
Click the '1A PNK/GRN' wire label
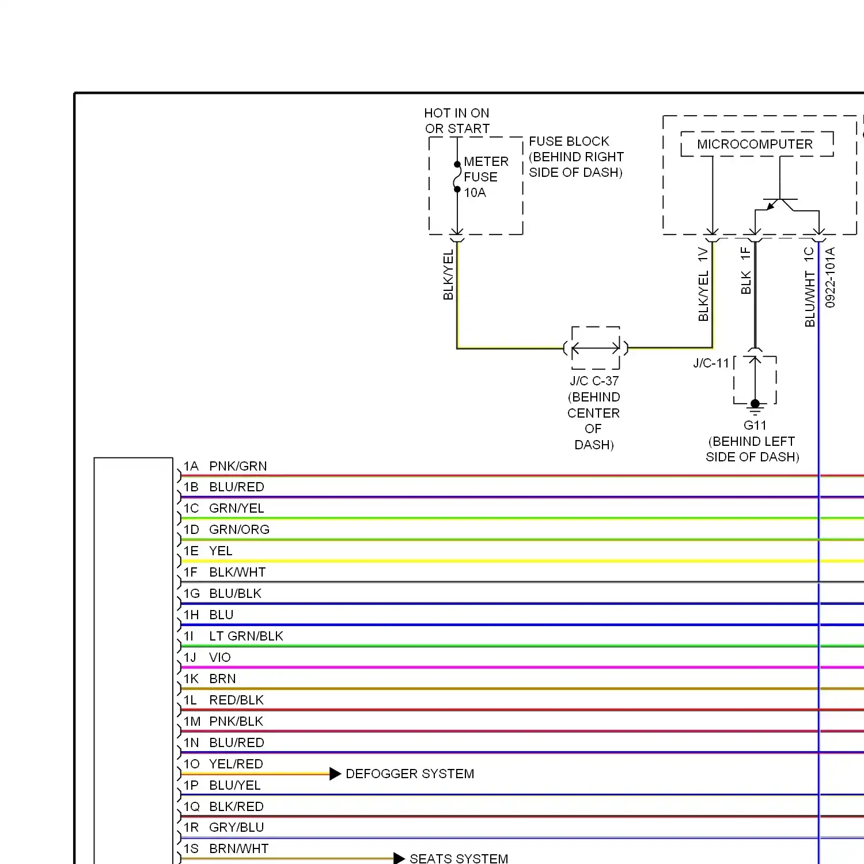[225, 466]
